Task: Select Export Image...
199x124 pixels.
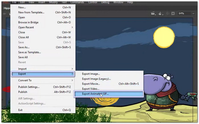Action: coord(109,74)
